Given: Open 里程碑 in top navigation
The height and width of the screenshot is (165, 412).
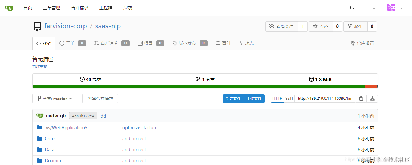Looking at the screenshot, I should click(106, 8).
